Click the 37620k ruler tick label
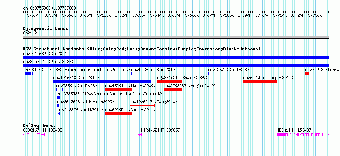The width and height of the screenshot is (340, 156). click(121, 15)
